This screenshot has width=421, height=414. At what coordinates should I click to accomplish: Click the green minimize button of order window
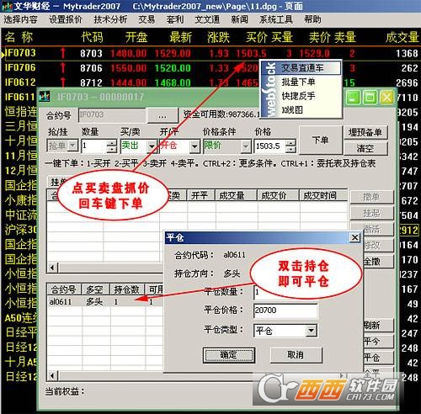353,98
